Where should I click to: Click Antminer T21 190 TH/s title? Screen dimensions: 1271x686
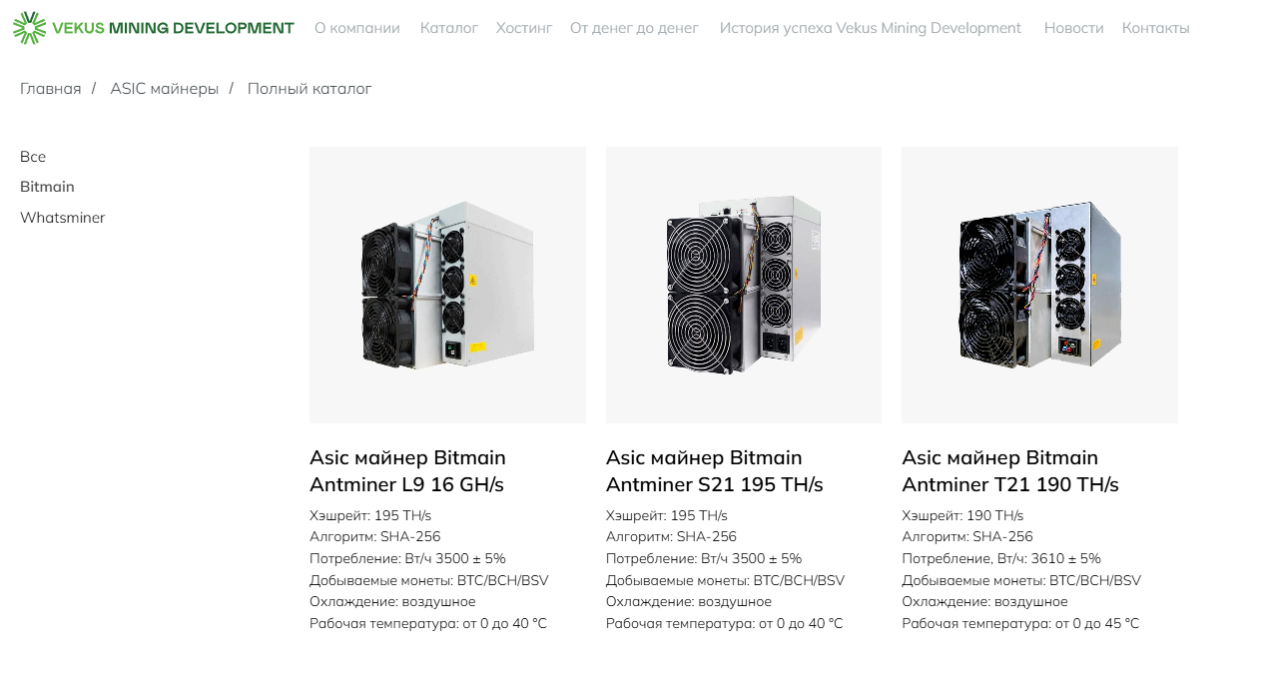(1009, 471)
